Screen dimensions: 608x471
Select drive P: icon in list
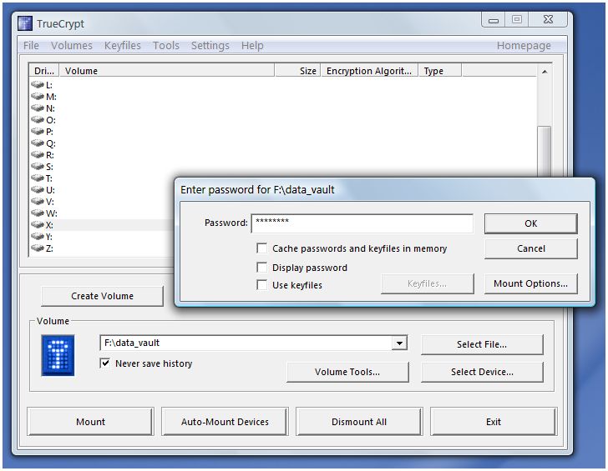coord(38,132)
